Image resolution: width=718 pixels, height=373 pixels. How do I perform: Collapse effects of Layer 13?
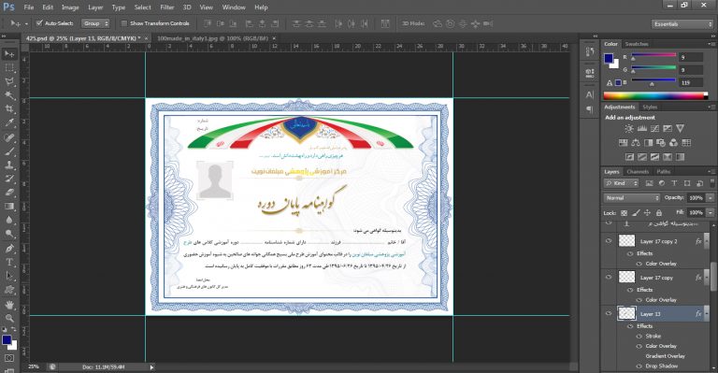coord(707,314)
